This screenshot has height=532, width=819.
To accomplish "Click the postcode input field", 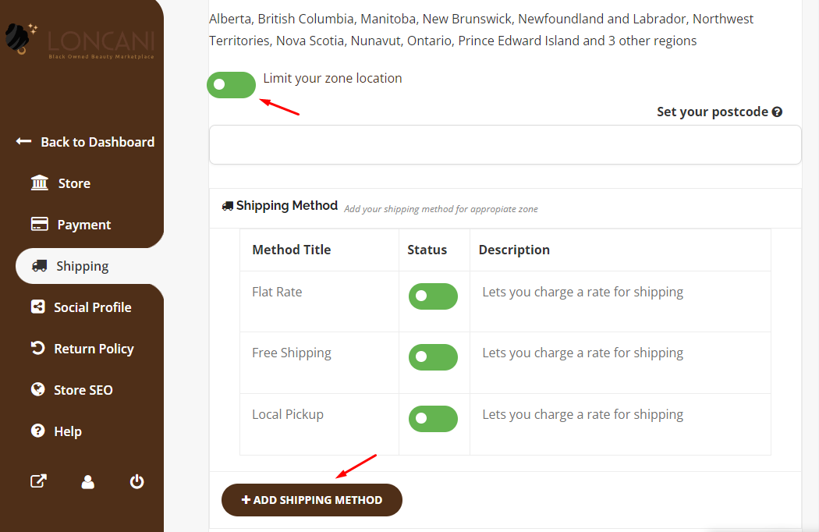I will [505, 145].
